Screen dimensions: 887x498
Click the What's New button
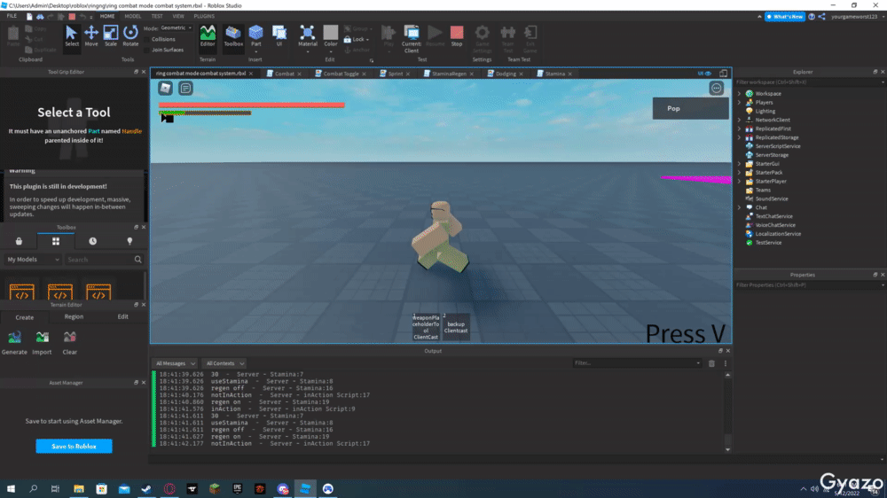click(x=785, y=16)
